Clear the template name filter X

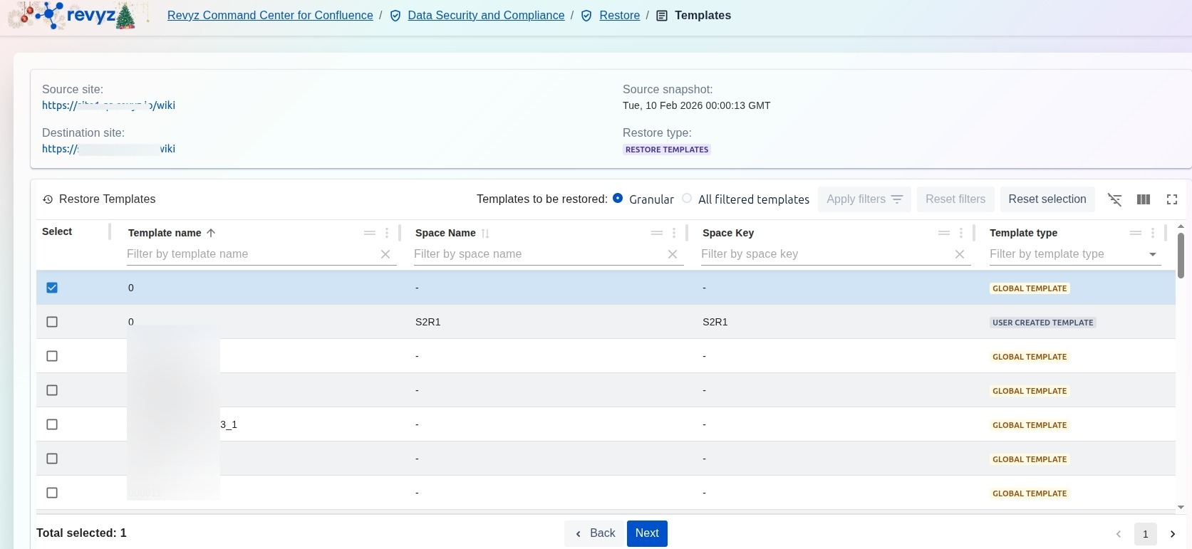click(x=385, y=254)
